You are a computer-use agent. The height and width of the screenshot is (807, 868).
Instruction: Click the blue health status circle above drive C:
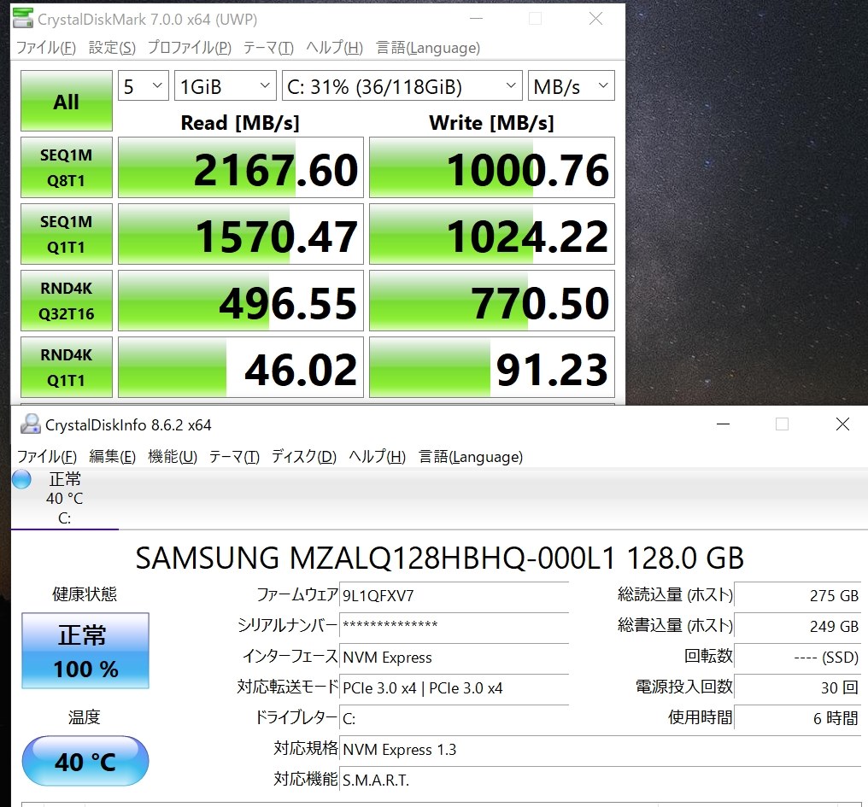[21, 479]
